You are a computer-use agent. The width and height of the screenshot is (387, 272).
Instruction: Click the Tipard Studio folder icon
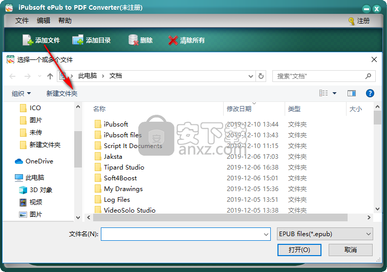[x=98, y=168]
